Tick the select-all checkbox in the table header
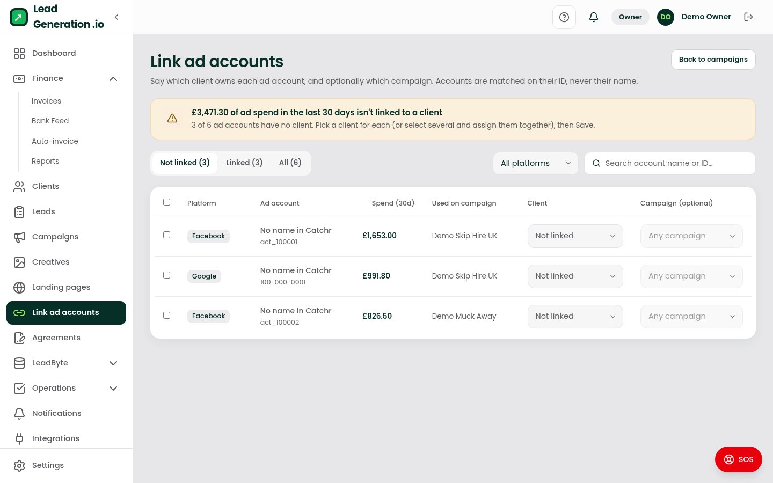773x483 pixels. coord(166,202)
